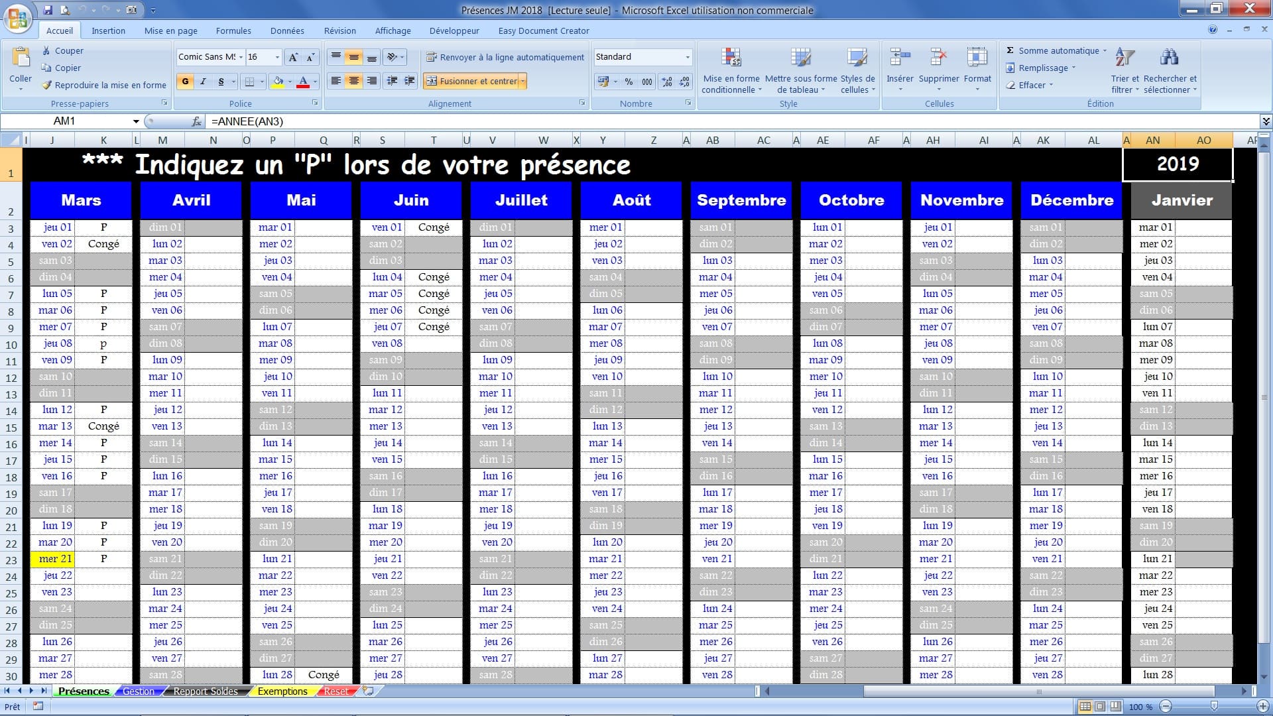Open the font name dropdown
This screenshot has width=1273, height=716.
coord(241,57)
